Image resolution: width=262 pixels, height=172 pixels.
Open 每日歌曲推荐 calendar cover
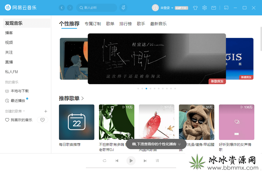[77, 122]
